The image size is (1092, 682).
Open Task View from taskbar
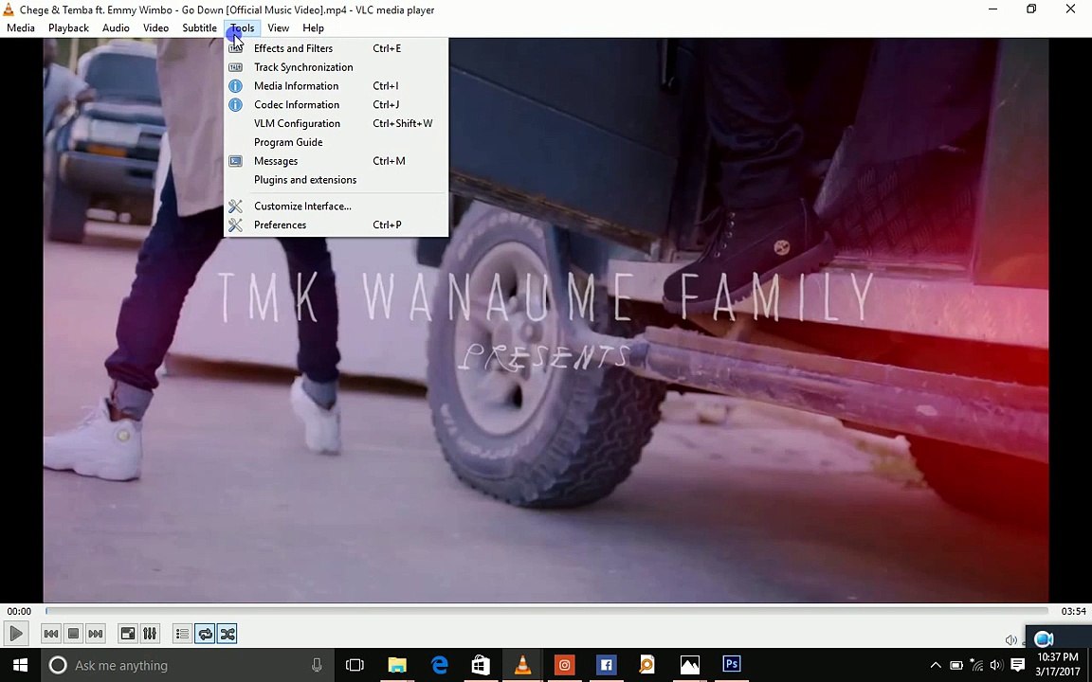coord(355,665)
